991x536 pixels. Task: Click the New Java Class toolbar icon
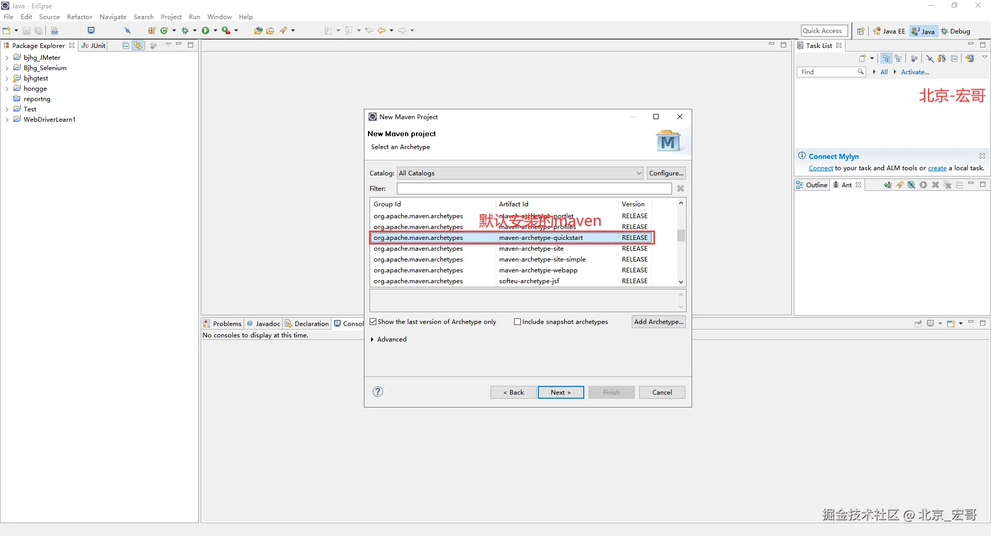[164, 30]
